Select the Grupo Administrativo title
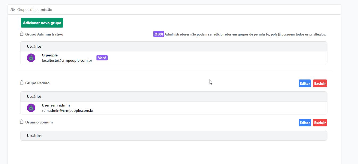Screen dimensions: 358x164 click(44, 34)
